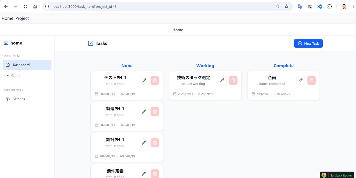Viewport: 356px width, 178px height.
Task: Delete the 技術スタック選定 task with trash icon
Action: 233,80
